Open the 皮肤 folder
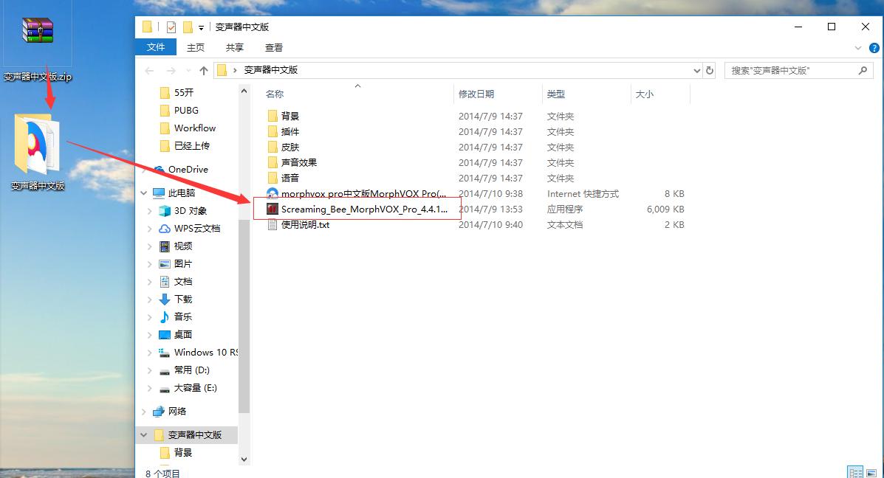This screenshot has height=478, width=884. tap(287, 147)
